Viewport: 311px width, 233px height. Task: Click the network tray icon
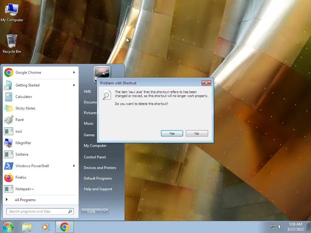click(273, 226)
